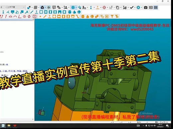Expand arrow next to probe mode icon
The height and width of the screenshot is (129, 173).
pos(32,8)
